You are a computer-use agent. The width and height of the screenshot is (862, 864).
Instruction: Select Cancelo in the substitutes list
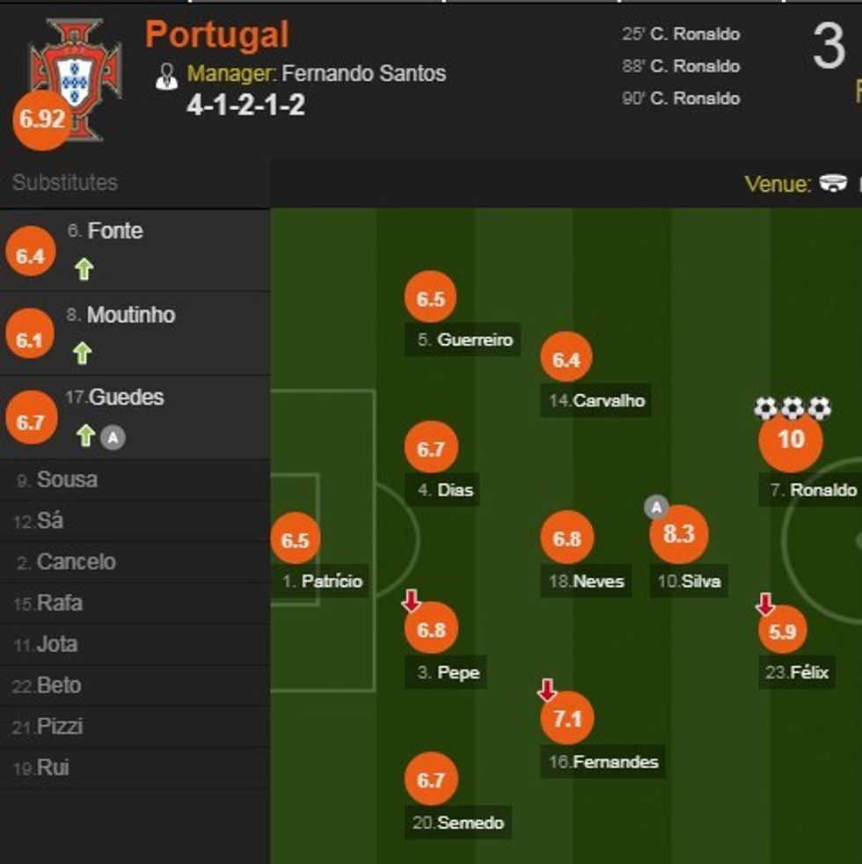coord(76,562)
